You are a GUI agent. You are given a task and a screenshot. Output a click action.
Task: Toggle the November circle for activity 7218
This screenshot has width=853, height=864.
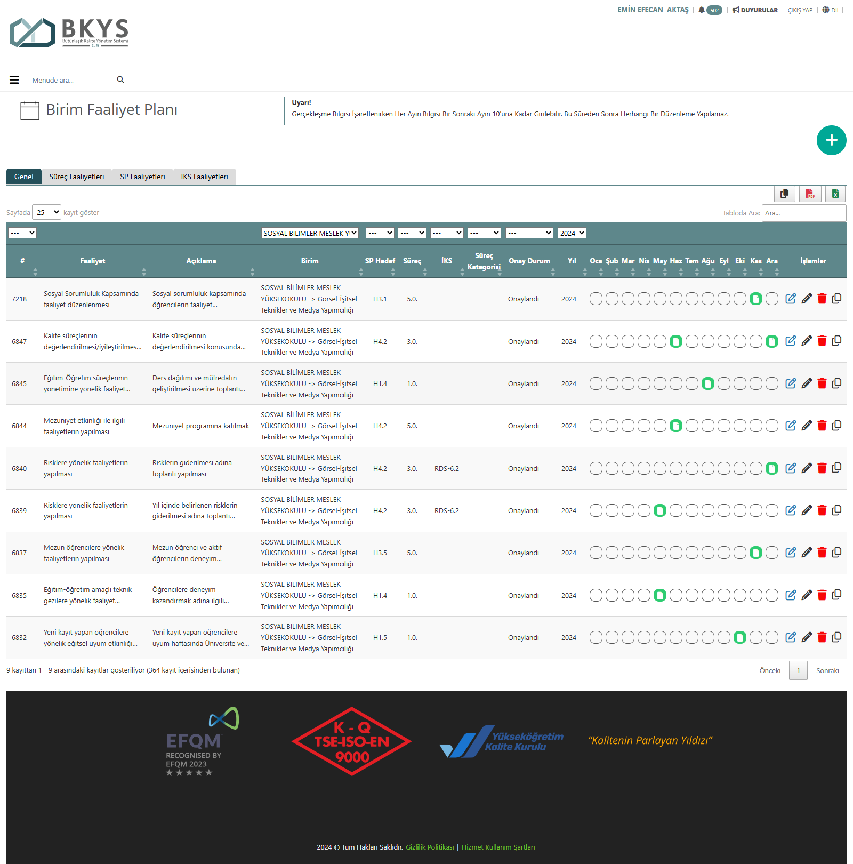755,299
